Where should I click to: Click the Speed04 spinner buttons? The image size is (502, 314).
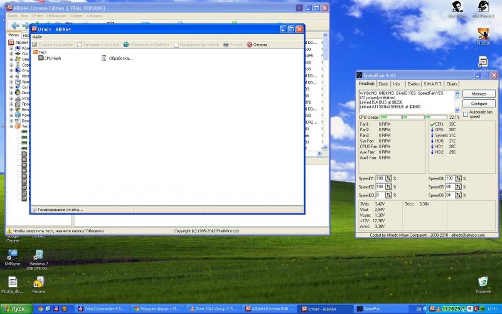[x=459, y=178]
